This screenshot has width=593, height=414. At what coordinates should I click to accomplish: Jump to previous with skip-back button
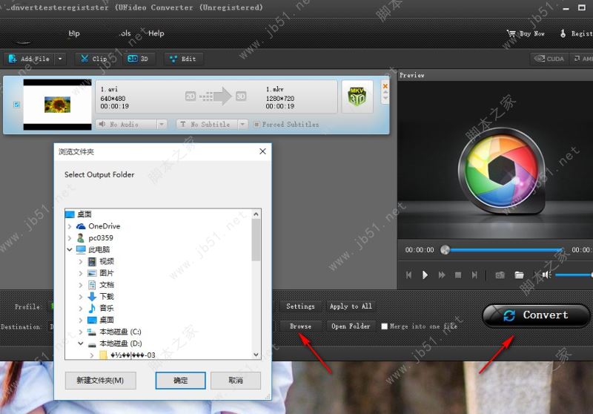[x=409, y=275]
